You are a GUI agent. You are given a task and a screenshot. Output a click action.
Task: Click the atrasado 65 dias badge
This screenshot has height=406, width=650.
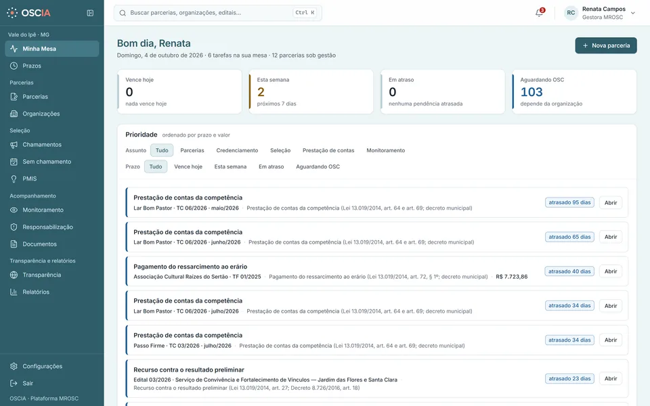[569, 237]
